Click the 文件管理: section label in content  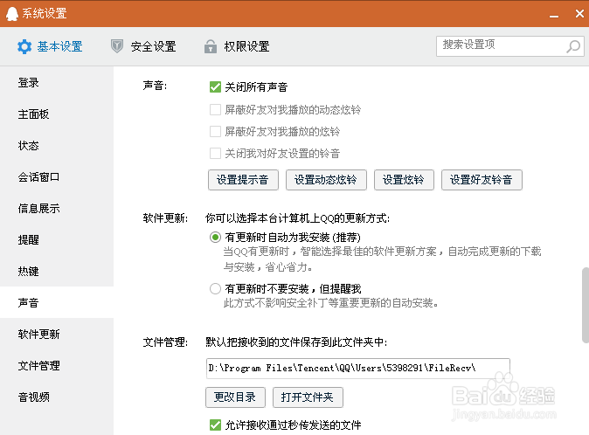pyautogui.click(x=165, y=342)
